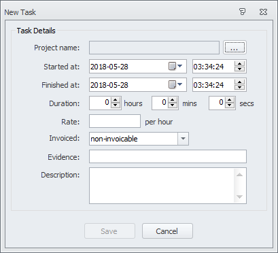Viewport: 278px width, 253px height.
Task: Browse for project with ellipsis button
Action: click(234, 48)
